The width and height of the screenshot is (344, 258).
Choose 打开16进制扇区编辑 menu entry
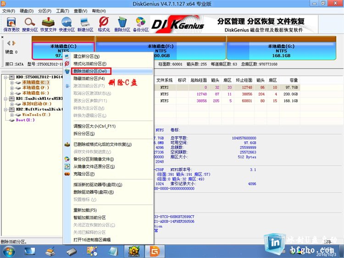click(x=108, y=240)
